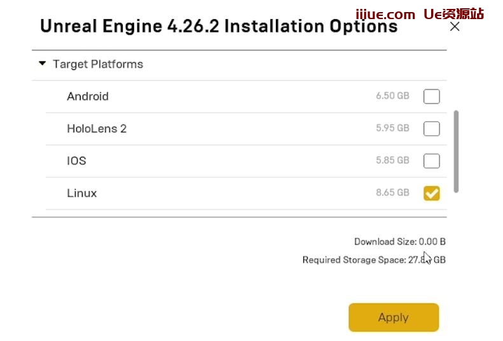Collapse the Target Platforms arrow
This screenshot has width=503, height=341.
pos(42,64)
